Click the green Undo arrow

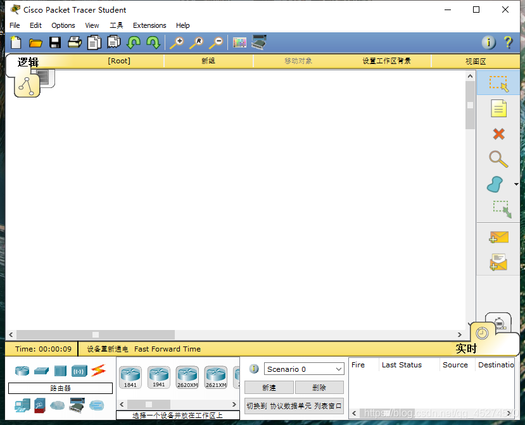point(134,42)
